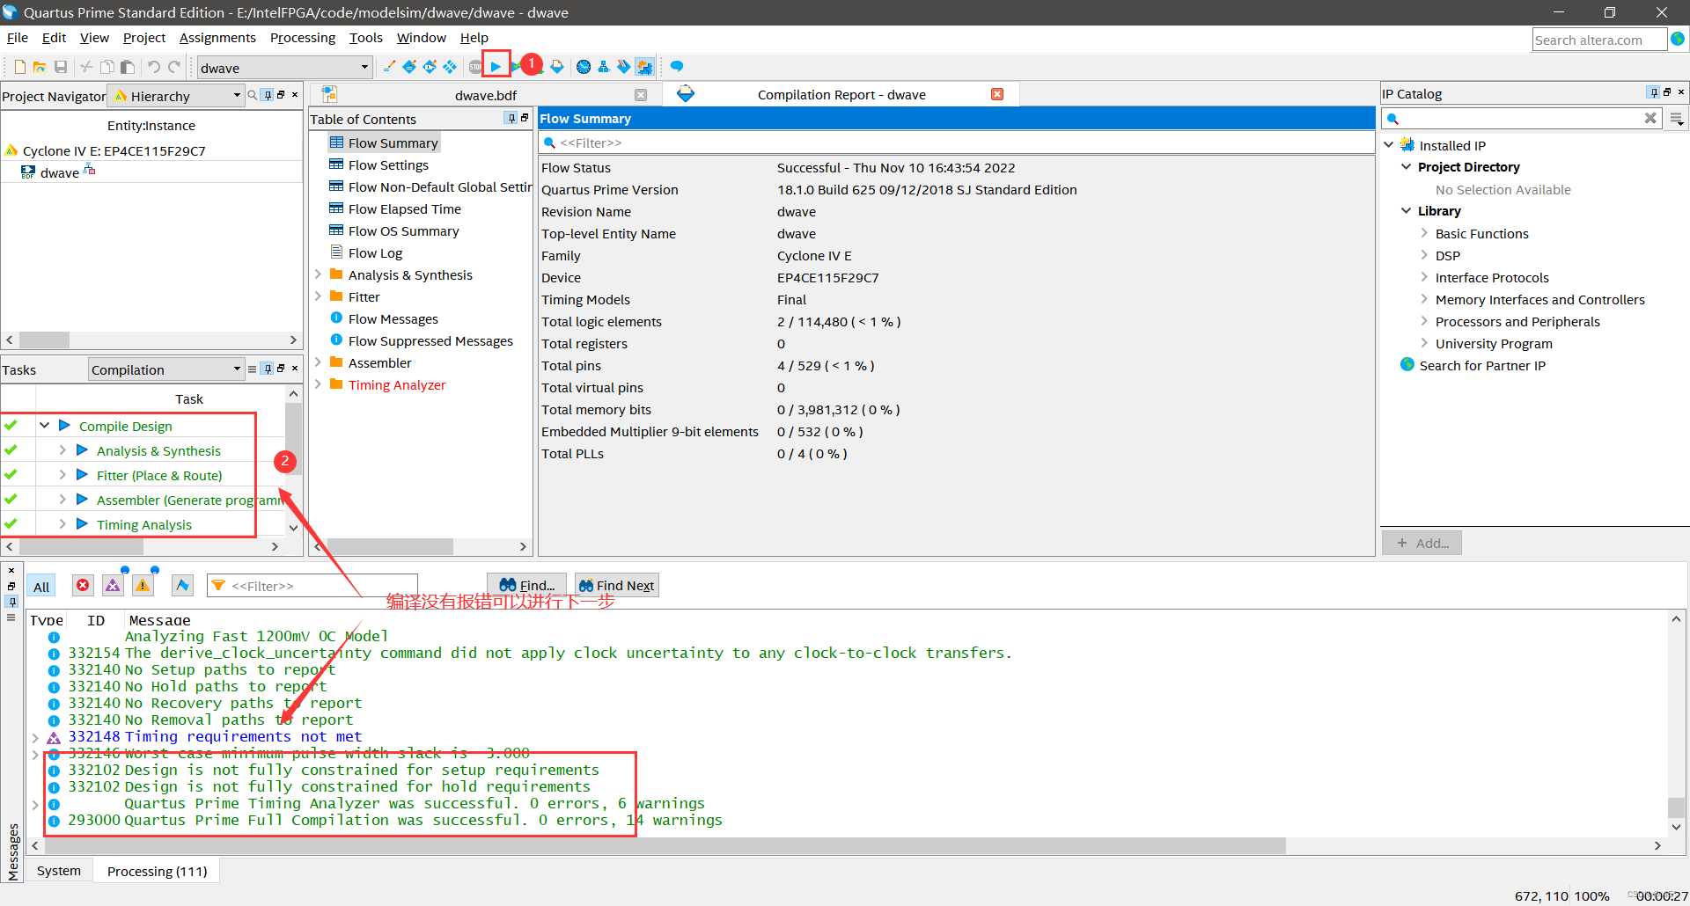Collapse the Installed IP tree
The image size is (1690, 906).
[x=1388, y=145]
